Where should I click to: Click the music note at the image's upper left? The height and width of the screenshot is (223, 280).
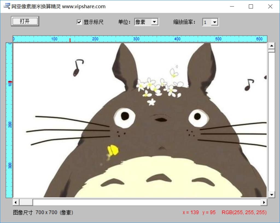[x=78, y=68]
